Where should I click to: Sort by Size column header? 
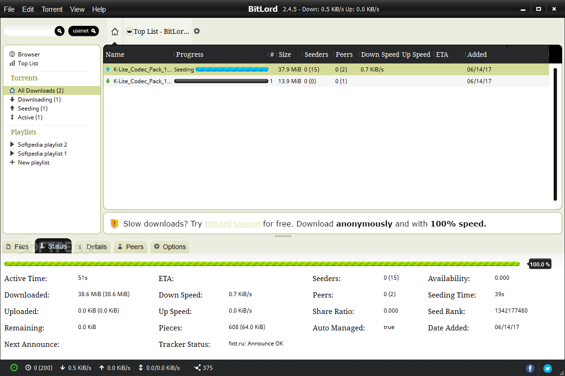tap(285, 55)
